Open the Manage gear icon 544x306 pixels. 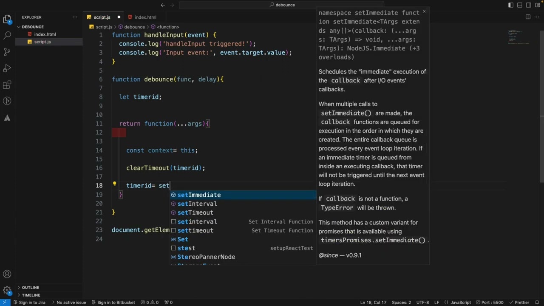(7, 291)
